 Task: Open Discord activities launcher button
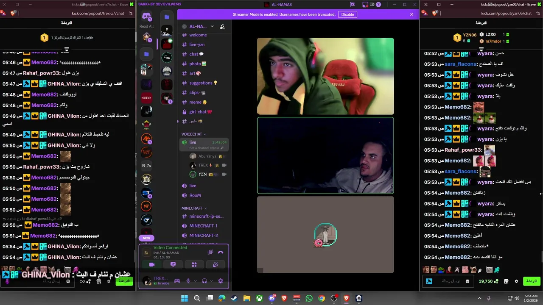coord(194,264)
